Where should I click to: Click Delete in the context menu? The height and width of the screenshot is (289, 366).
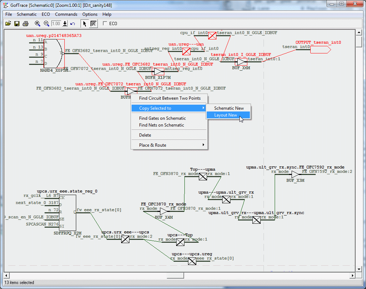pyautogui.click(x=145, y=135)
